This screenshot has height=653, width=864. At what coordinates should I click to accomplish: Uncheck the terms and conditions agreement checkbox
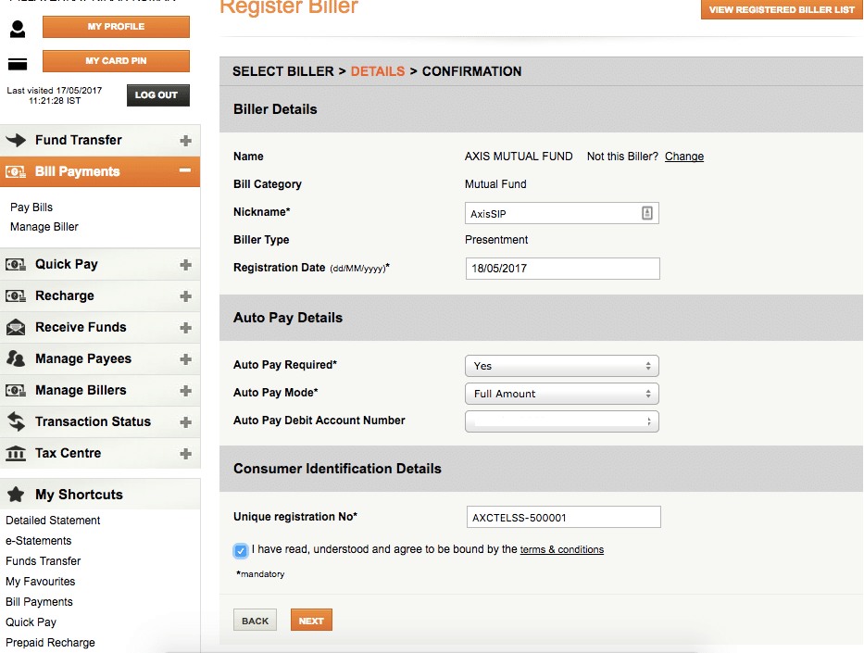(x=241, y=551)
